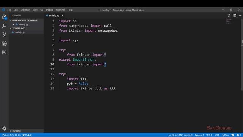
Task: Open the Manage gear menu
Action: tap(4, 128)
